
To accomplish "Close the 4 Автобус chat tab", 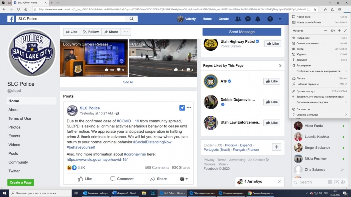I will point(279,182).
